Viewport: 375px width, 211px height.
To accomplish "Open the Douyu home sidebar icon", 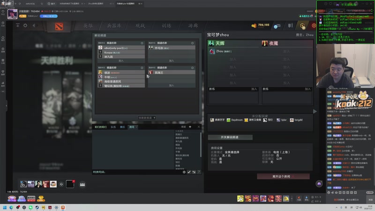I will click(x=3, y=38).
